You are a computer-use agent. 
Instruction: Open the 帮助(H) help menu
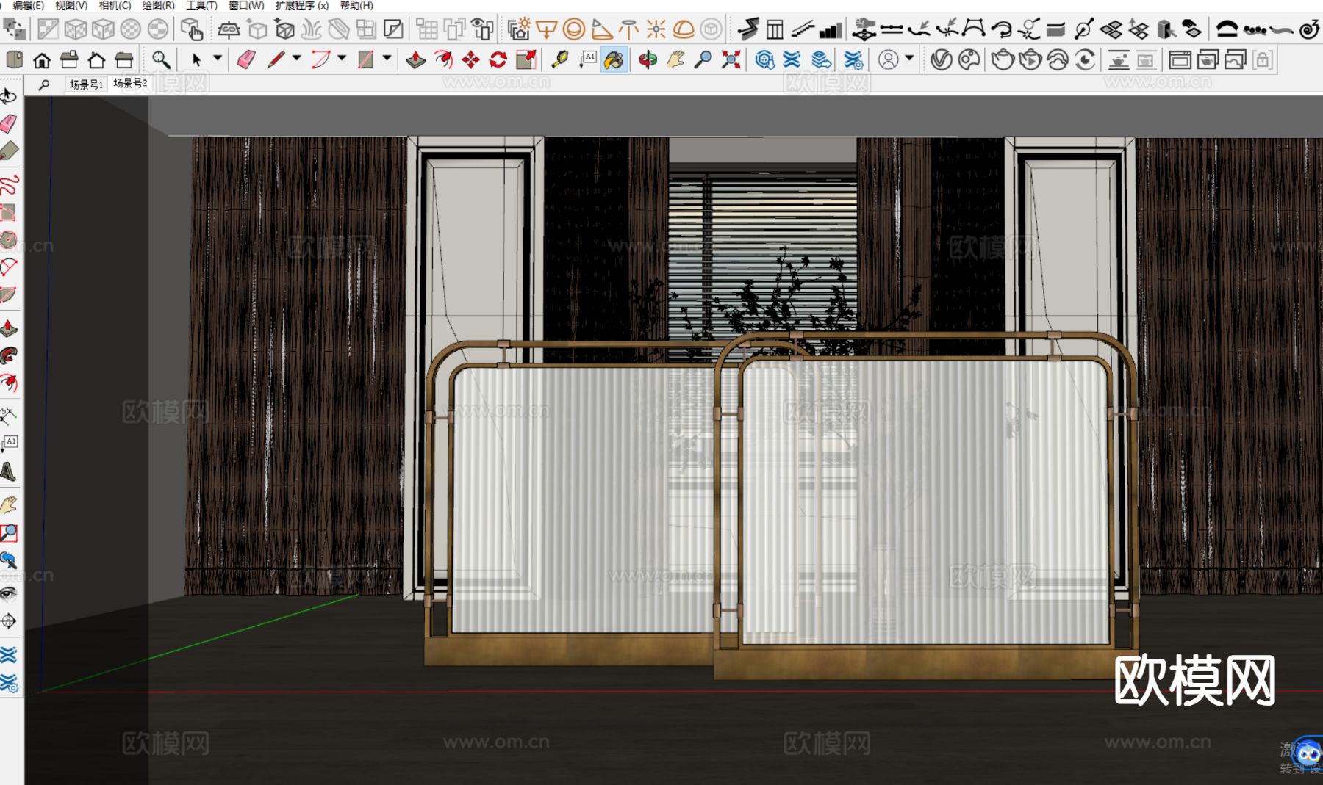click(x=356, y=5)
